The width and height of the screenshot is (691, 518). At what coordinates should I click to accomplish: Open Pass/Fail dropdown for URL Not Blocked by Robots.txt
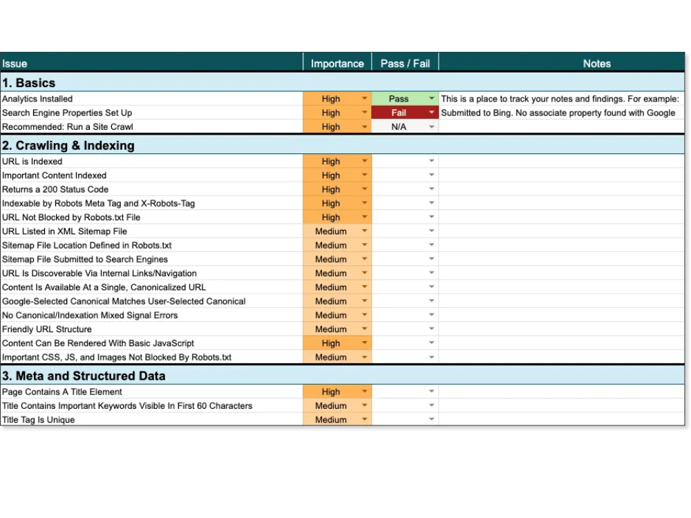[x=431, y=217]
